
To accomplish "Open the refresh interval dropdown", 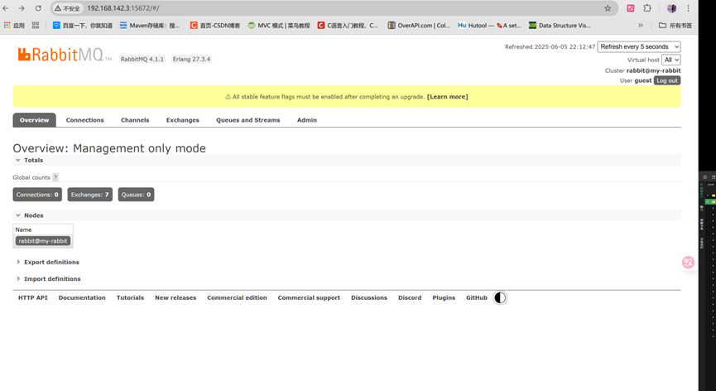I will pyautogui.click(x=639, y=46).
